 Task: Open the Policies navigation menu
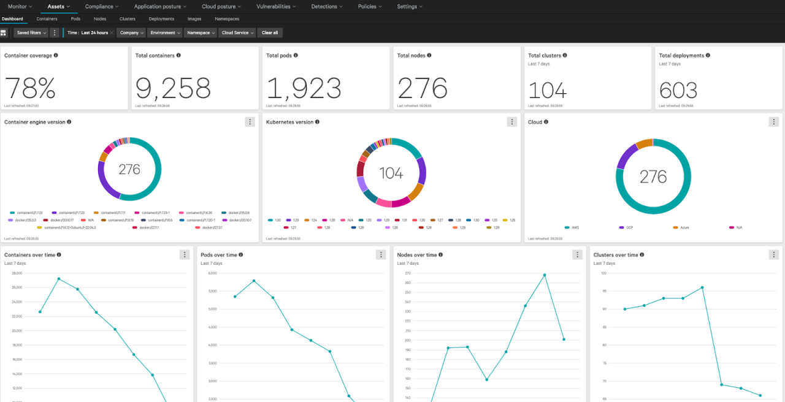(x=370, y=7)
